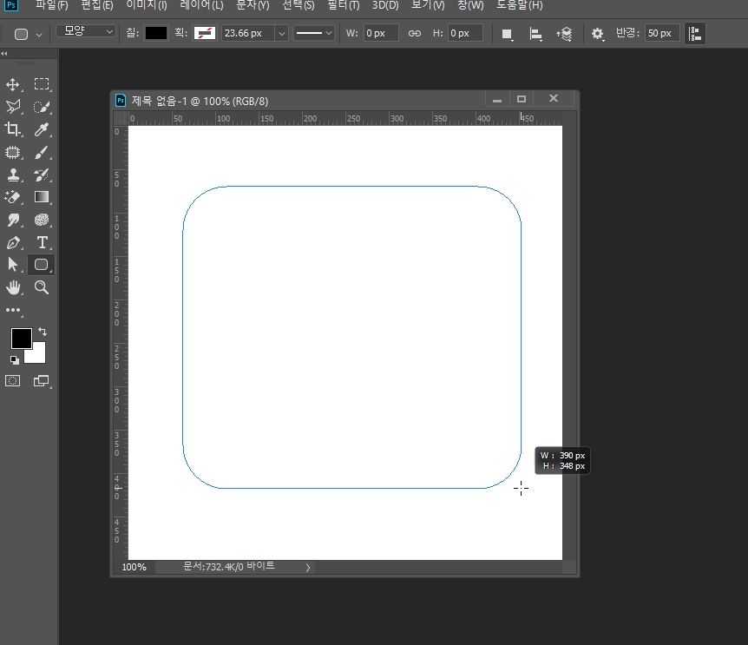The height and width of the screenshot is (645, 748).
Task: Select the Clone Stamp tool
Action: click(x=13, y=174)
